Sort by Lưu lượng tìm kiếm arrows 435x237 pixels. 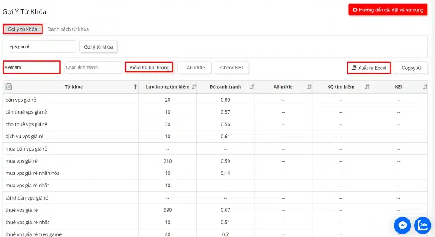click(194, 87)
